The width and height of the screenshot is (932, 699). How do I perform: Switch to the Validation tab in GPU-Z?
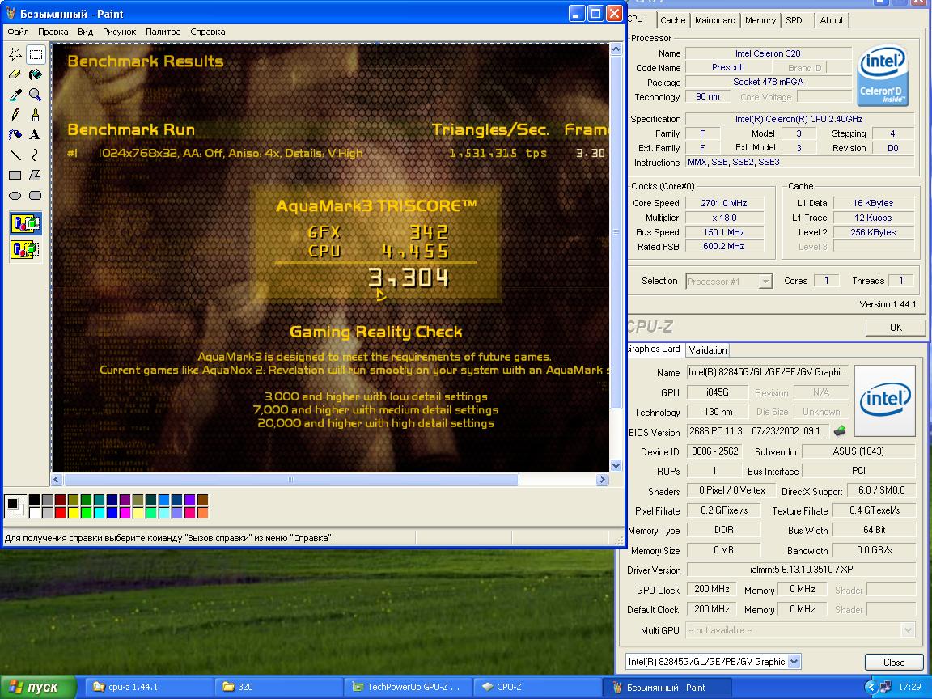[707, 350]
